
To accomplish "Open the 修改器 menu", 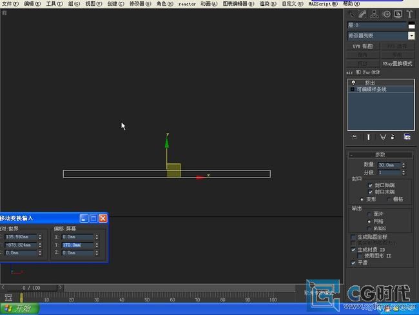I will click(x=141, y=4).
